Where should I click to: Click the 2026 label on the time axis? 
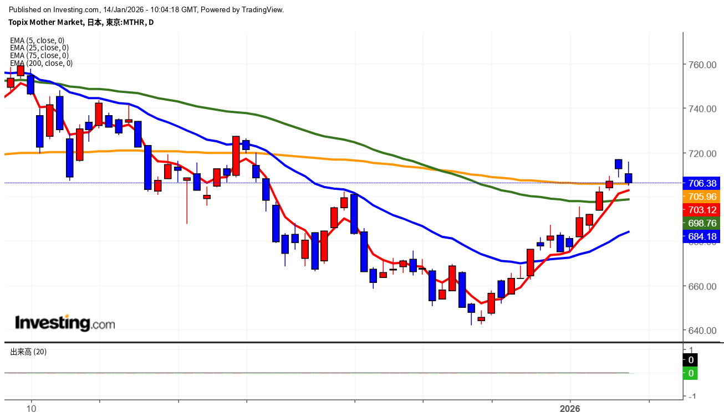pyautogui.click(x=570, y=409)
